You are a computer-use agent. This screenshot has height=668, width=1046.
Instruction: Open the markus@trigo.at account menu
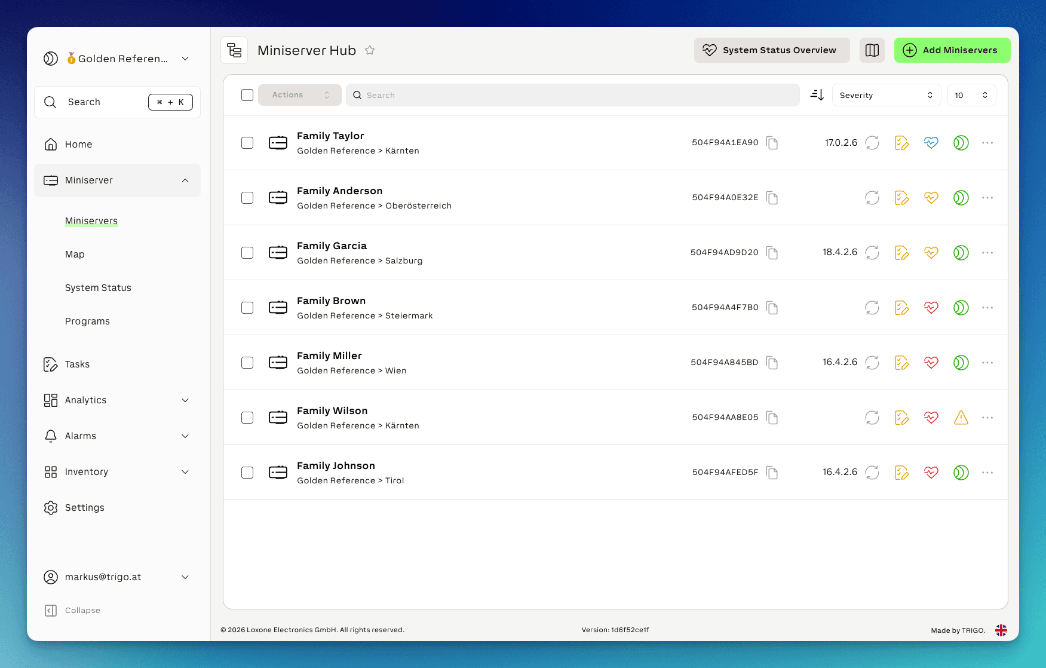[117, 577]
